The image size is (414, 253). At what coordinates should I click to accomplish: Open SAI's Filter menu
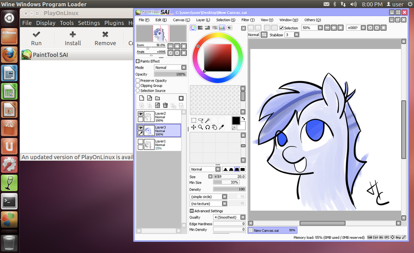pyautogui.click(x=247, y=20)
